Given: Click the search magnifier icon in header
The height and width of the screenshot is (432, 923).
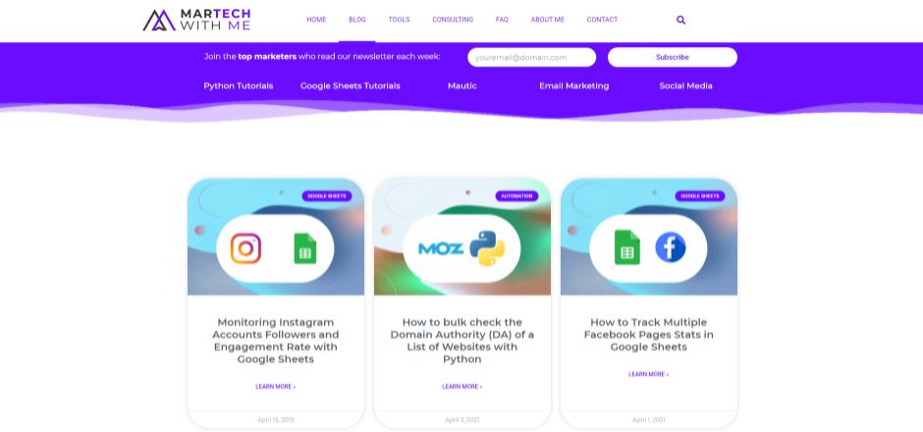Looking at the screenshot, I should point(680,20).
